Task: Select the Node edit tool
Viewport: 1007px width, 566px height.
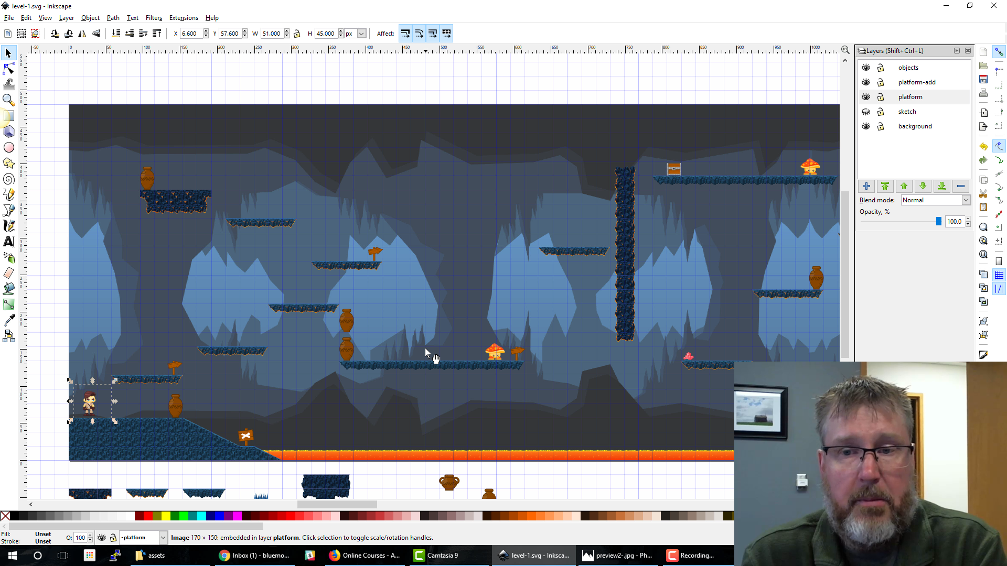Action: pos(9,69)
